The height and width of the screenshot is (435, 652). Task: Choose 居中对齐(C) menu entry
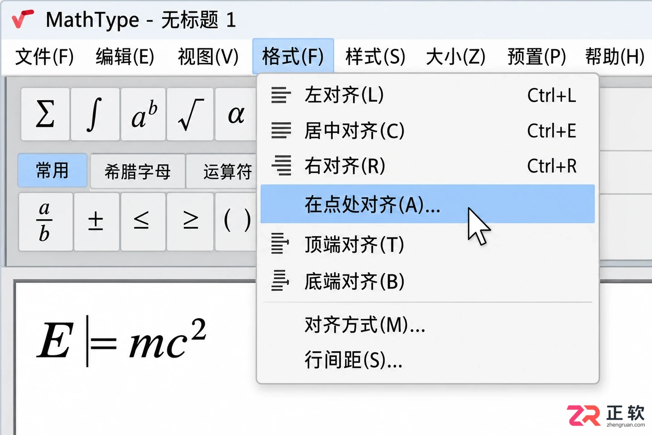pos(427,130)
